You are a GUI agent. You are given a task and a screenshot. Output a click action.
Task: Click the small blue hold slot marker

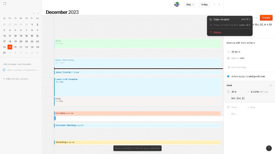click(55, 118)
